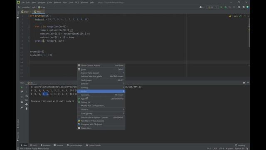
Task: Click the Run File in Python Console entry
Action: pyautogui.click(x=101, y=121)
